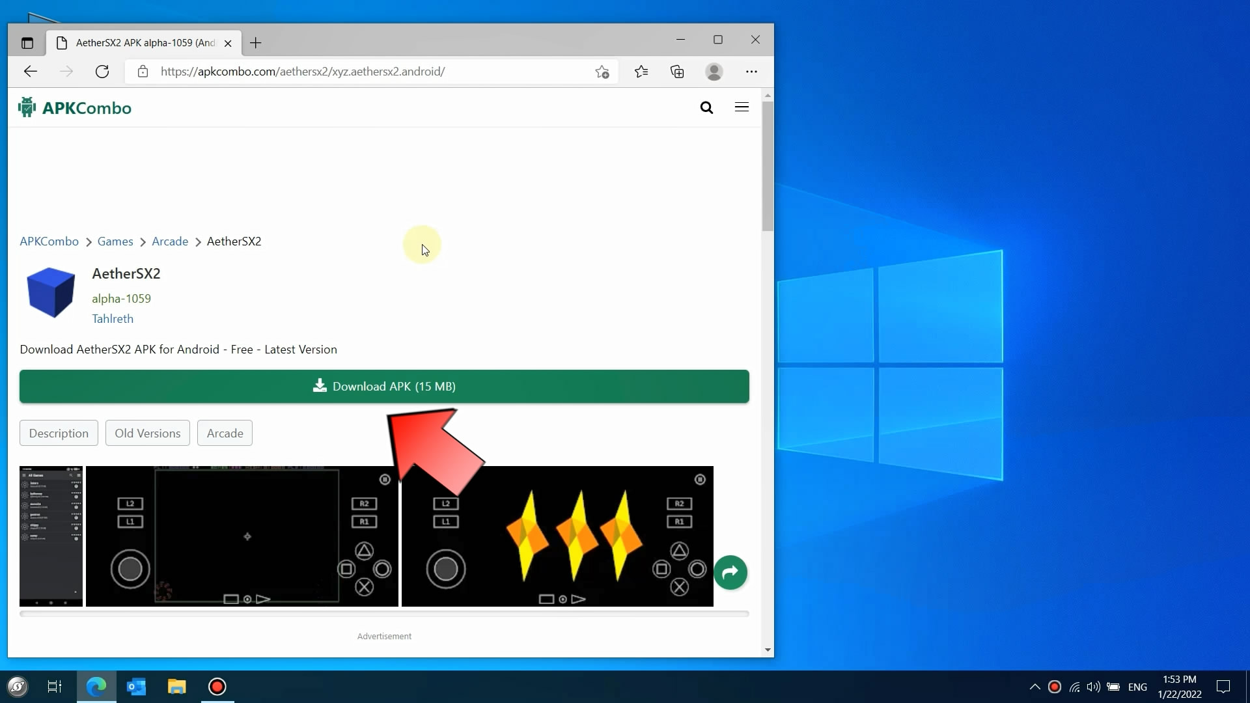Select the Description tab button

[x=59, y=434]
